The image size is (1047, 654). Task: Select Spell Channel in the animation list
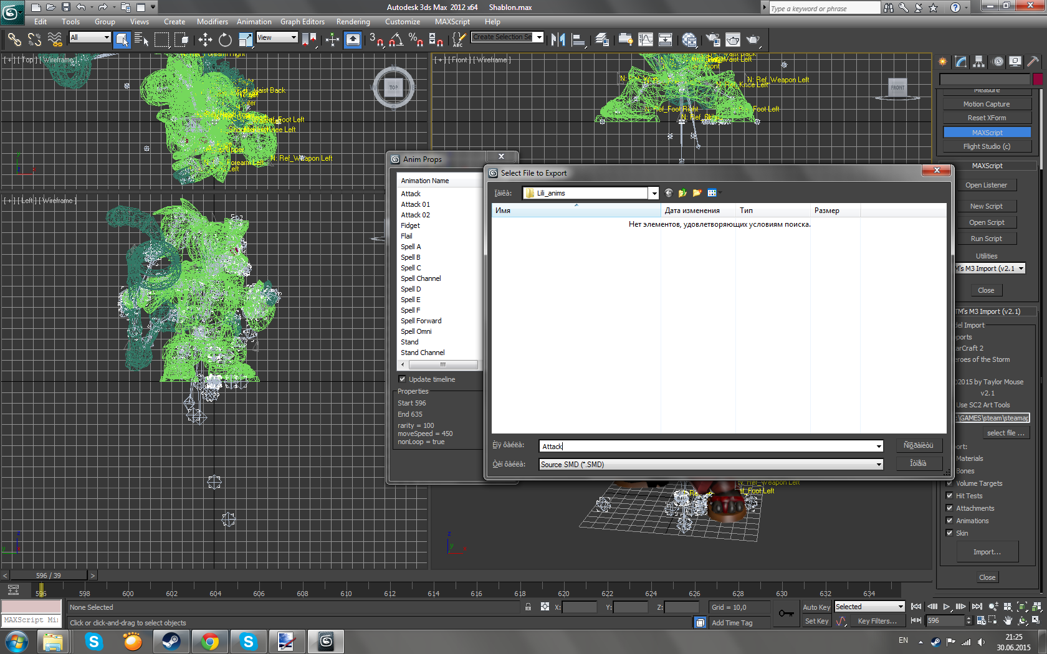click(x=421, y=278)
